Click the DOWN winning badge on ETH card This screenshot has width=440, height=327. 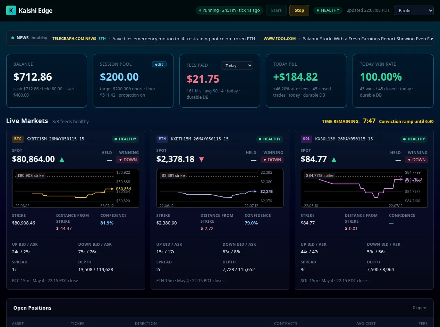(x=272, y=160)
